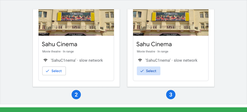
Task: Click the checkmark icon in the outlined Select button
Action: [47, 71]
